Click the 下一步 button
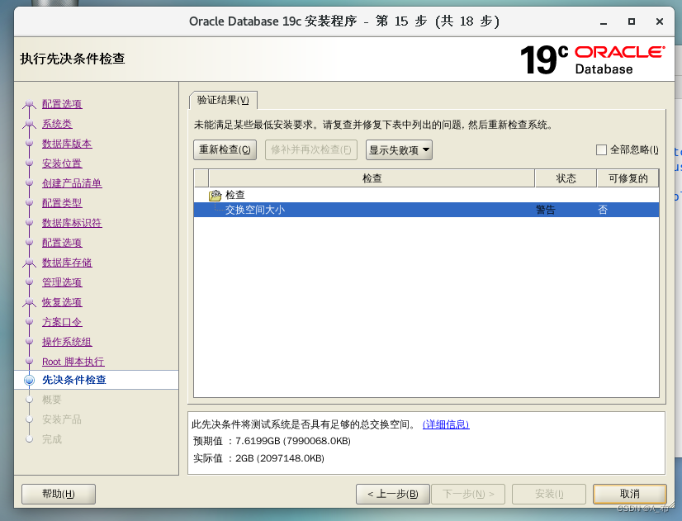 pos(468,494)
